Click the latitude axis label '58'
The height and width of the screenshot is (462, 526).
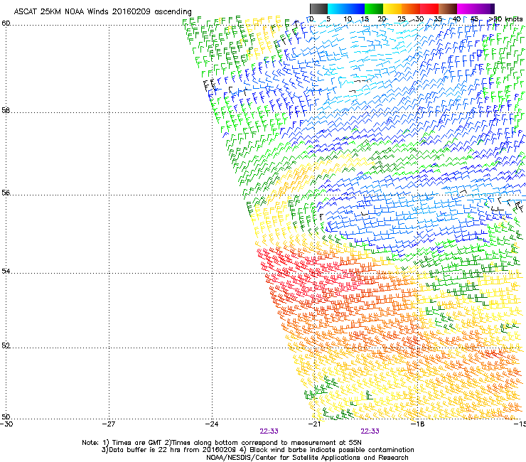coord(6,110)
